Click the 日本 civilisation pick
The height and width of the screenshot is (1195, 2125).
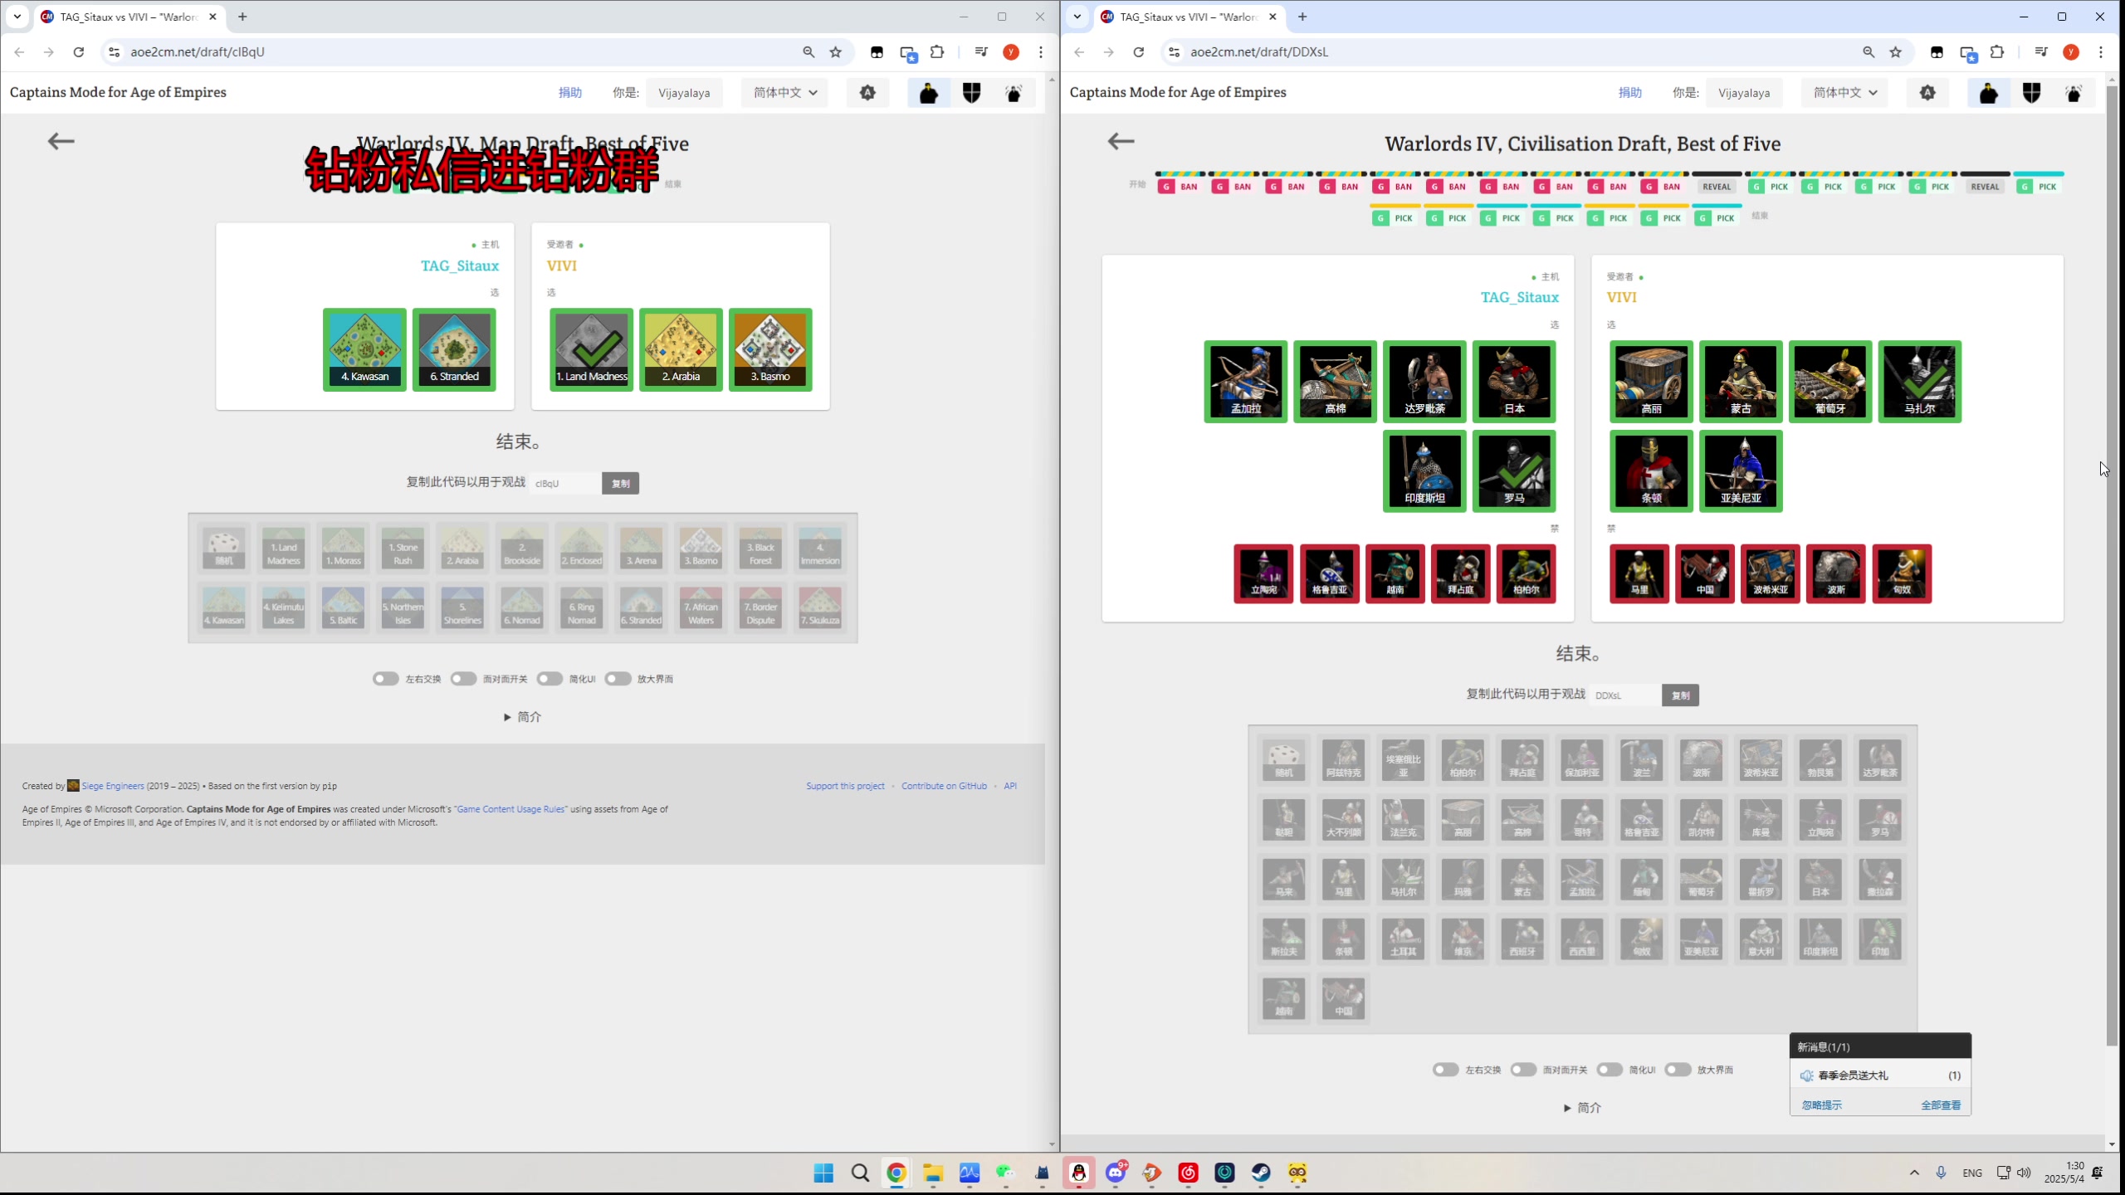[1514, 382]
